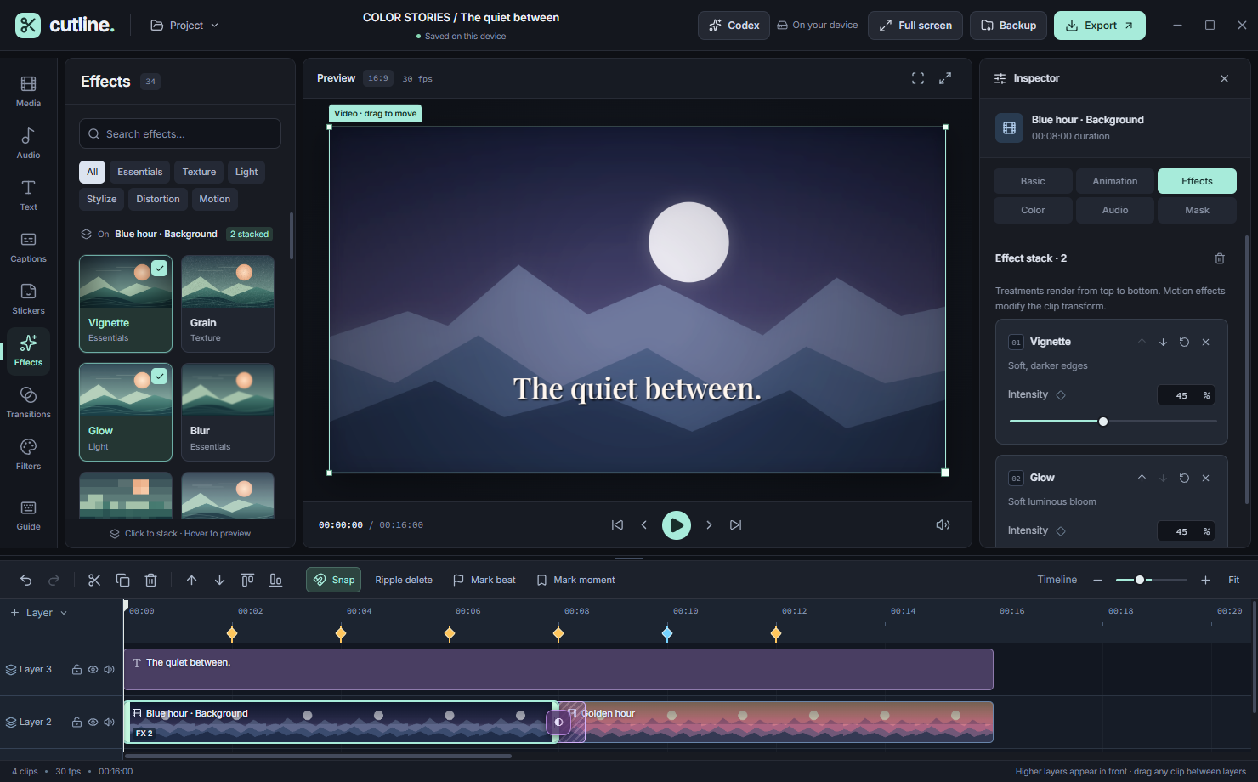Add keyframe for Vignette Intensity

click(x=1061, y=394)
